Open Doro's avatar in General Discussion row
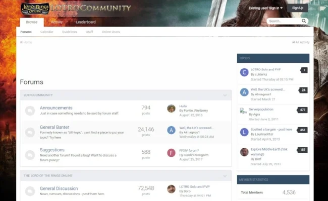Viewport: 328px width, 201px height. [x=172, y=189]
